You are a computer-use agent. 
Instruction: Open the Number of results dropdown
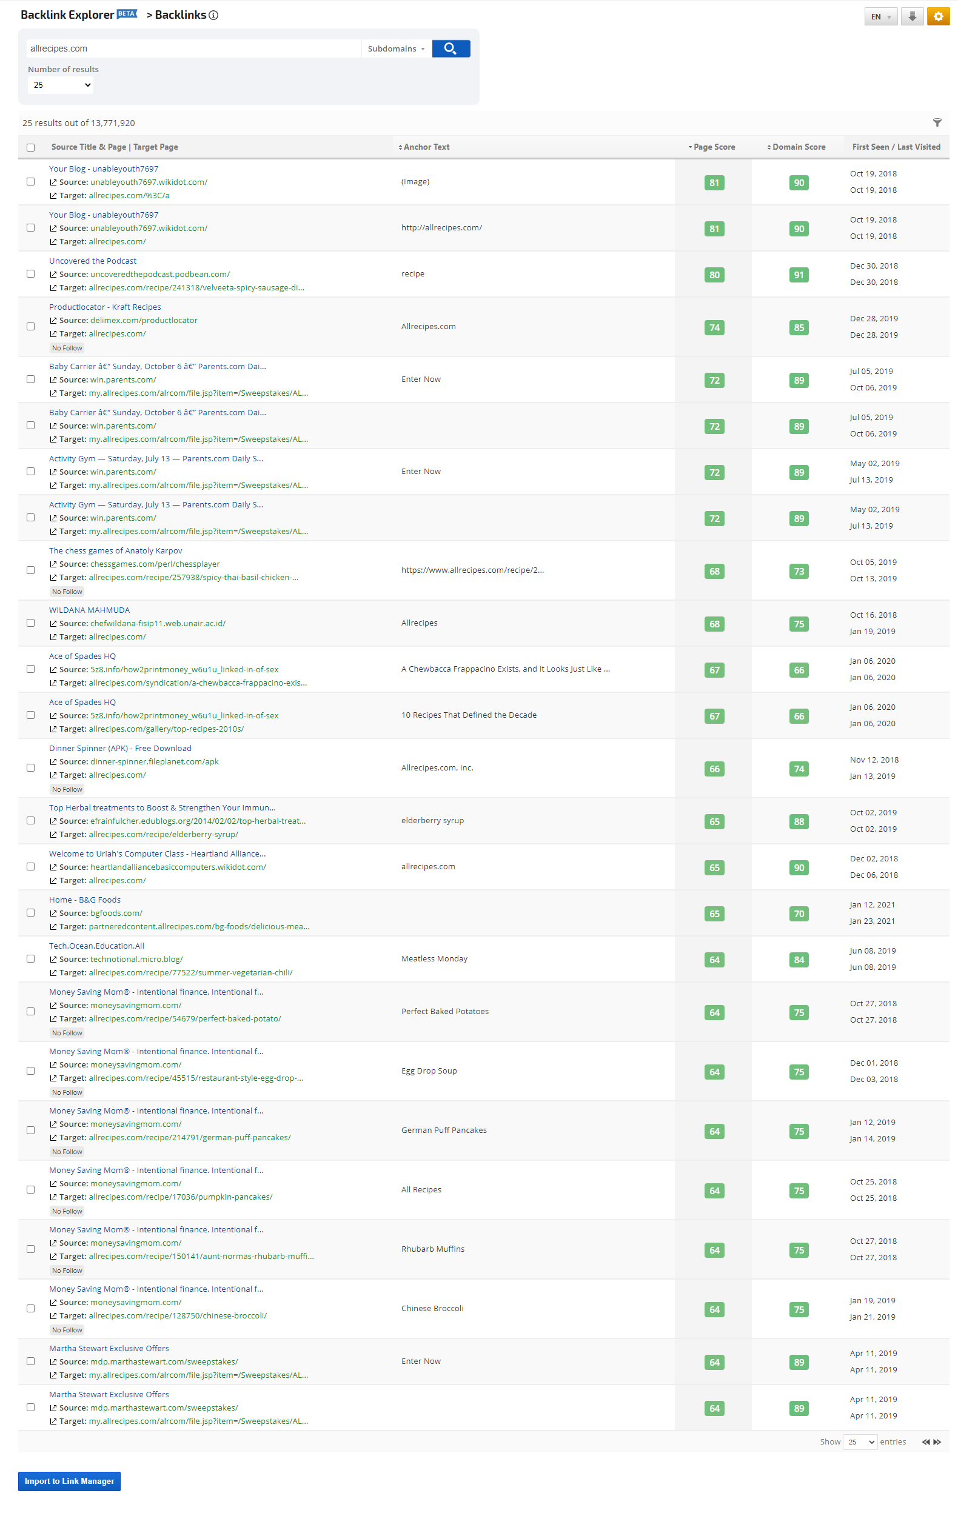click(61, 85)
